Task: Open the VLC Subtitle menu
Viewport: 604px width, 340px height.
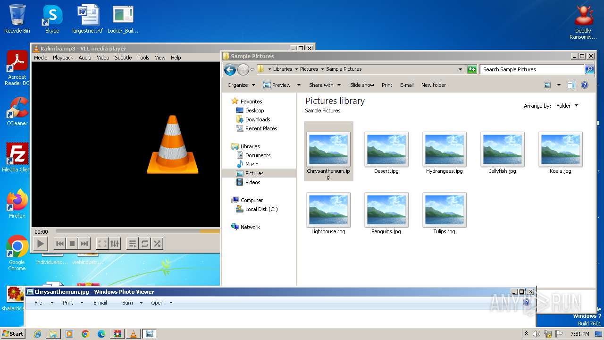Action: tap(123, 58)
